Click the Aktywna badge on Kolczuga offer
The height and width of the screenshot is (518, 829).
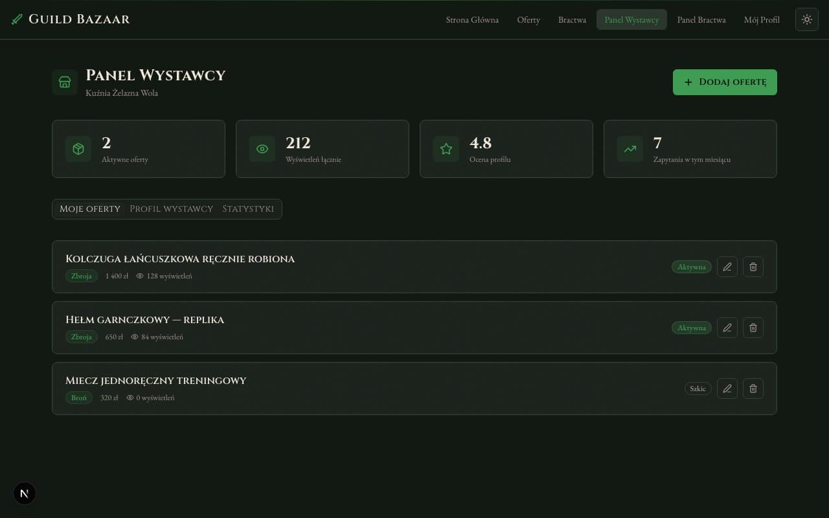692,267
